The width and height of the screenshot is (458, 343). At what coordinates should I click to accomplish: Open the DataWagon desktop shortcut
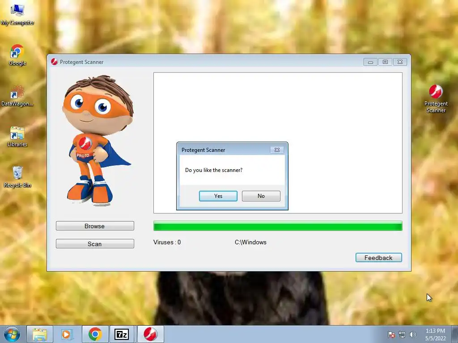point(17,96)
